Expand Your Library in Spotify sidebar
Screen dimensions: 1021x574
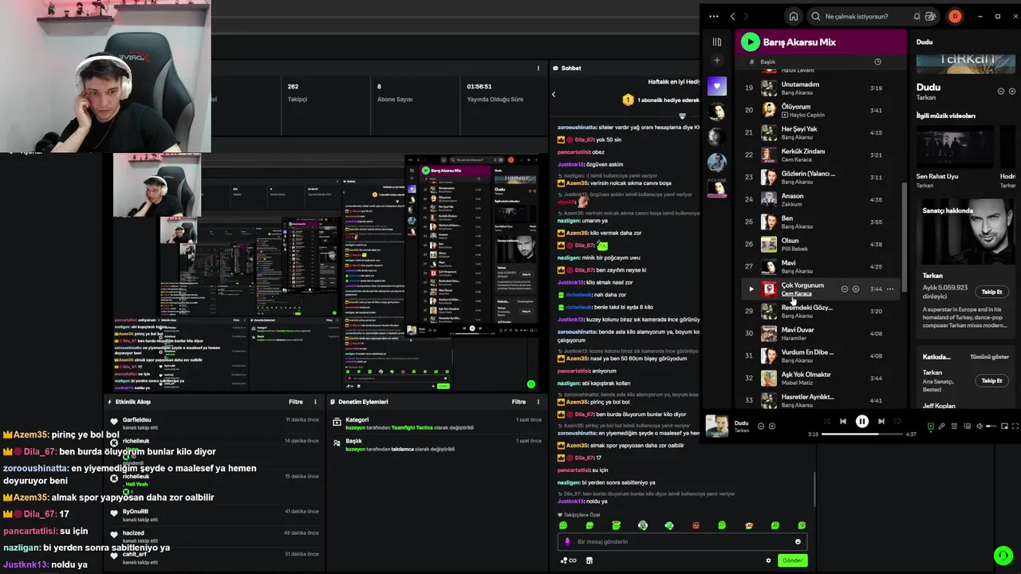point(716,41)
